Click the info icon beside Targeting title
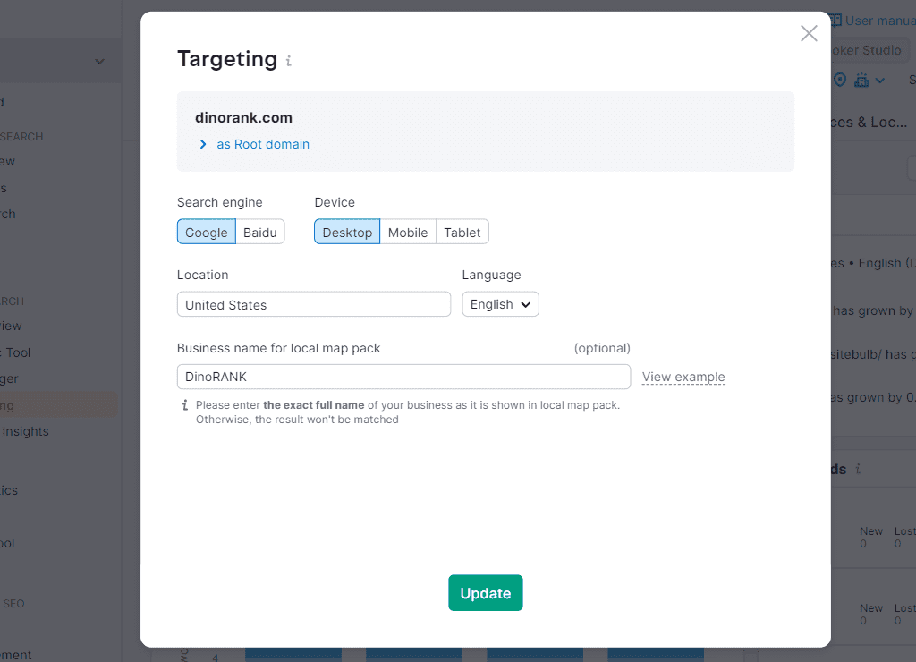 coord(289,61)
